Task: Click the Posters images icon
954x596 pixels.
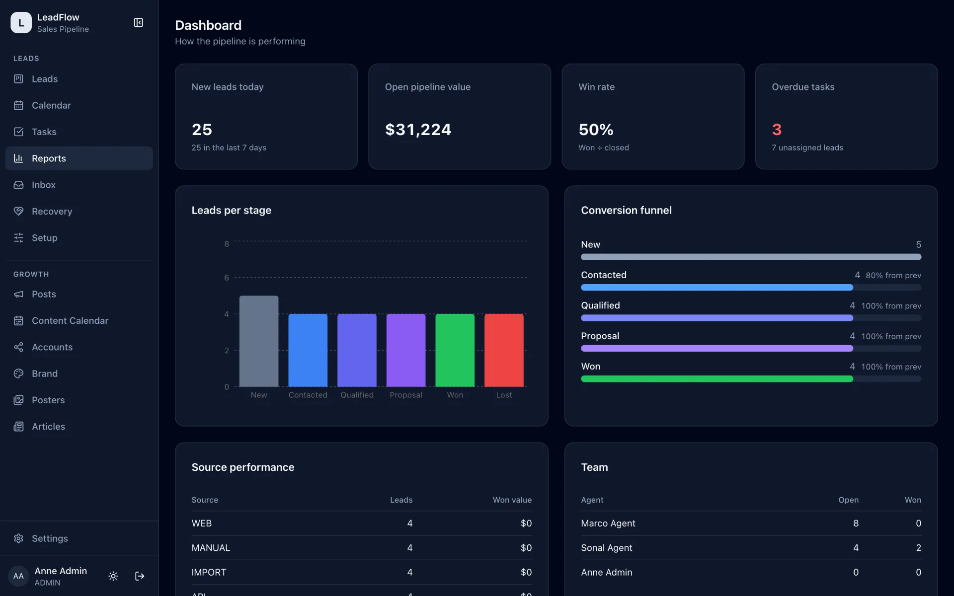Action: (18, 400)
